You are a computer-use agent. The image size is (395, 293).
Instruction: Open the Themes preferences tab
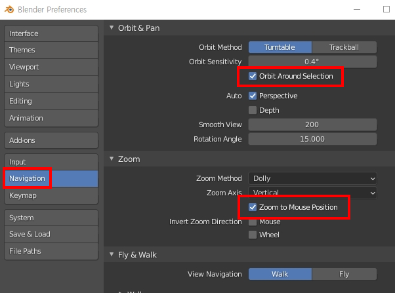(51, 50)
